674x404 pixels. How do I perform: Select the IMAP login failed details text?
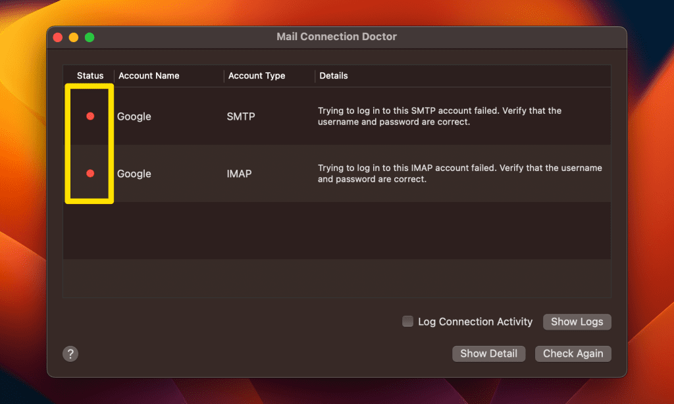coord(459,174)
